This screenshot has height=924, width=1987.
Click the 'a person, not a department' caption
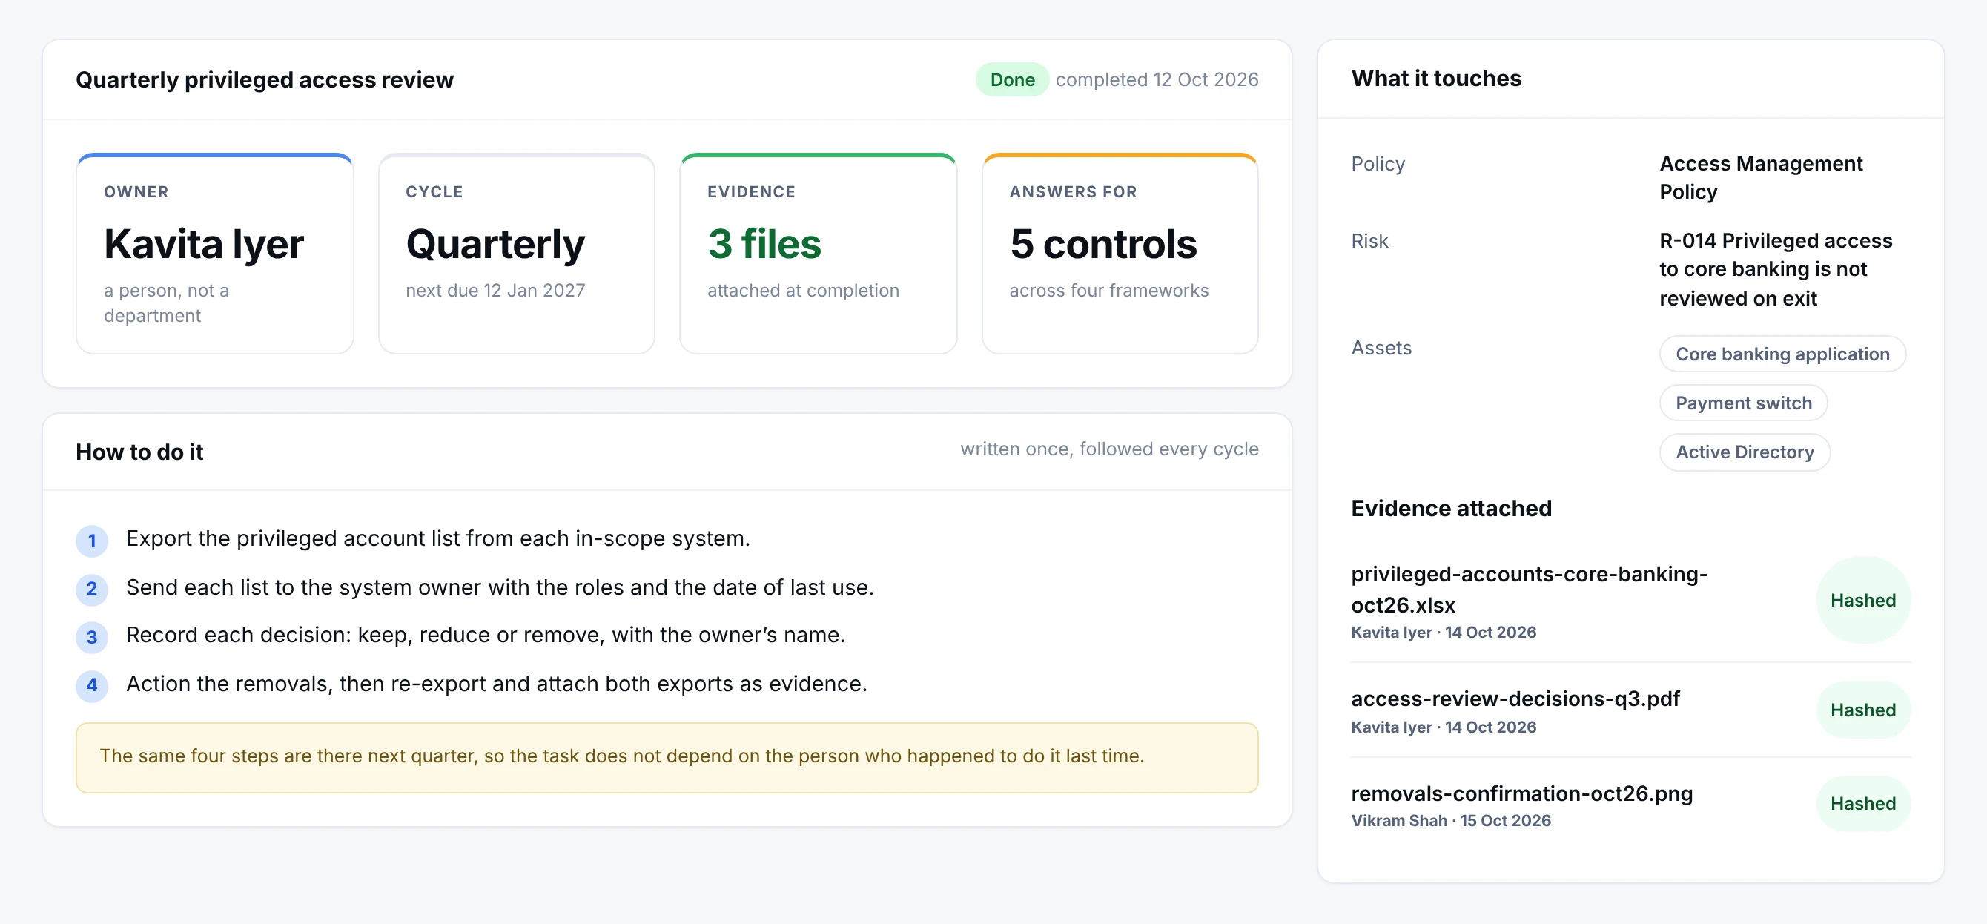coord(167,303)
